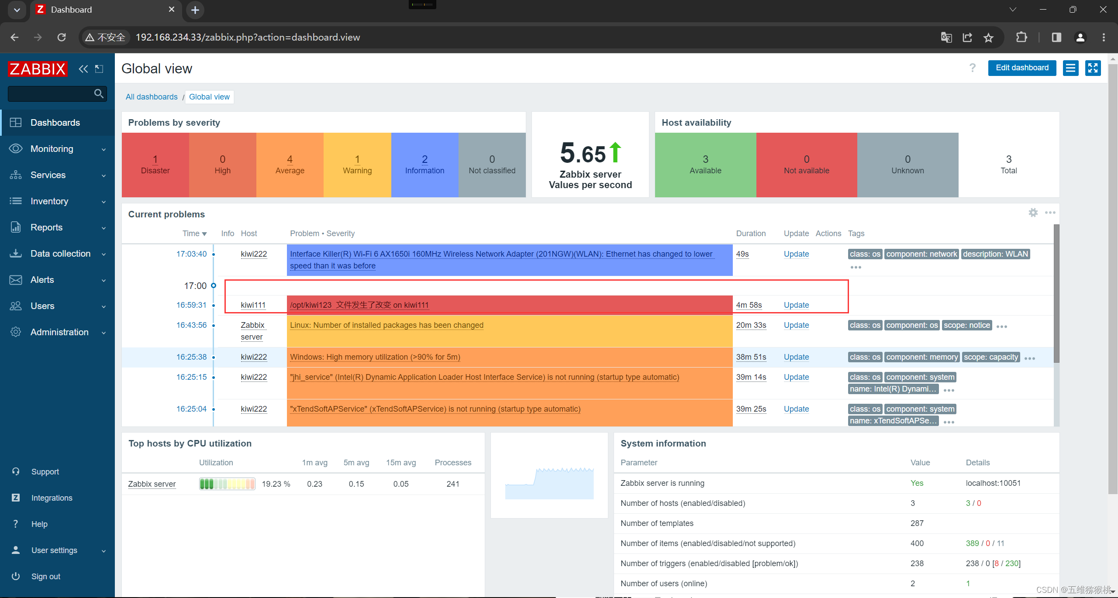Viewport: 1118px width, 598px height.
Task: Open Dashboards from the sidebar
Action: (57, 123)
